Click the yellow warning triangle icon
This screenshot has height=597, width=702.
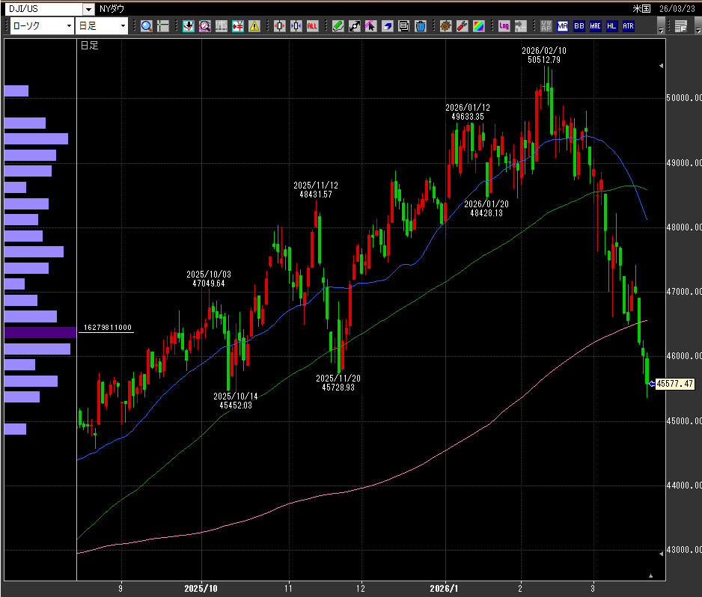click(x=254, y=26)
